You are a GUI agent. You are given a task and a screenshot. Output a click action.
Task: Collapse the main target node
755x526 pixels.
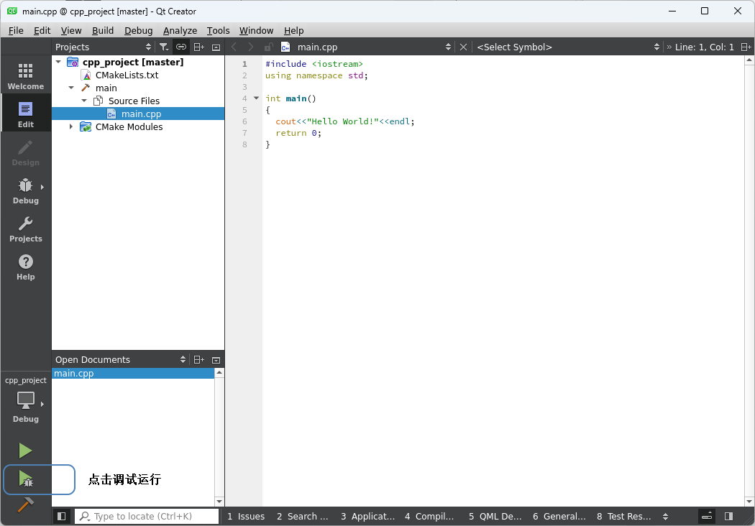pyautogui.click(x=71, y=88)
